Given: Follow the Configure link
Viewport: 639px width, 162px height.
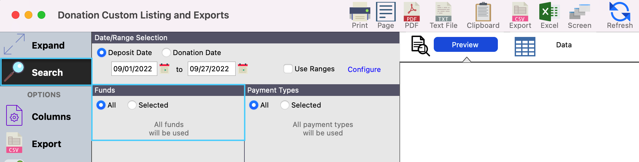Looking at the screenshot, I should point(364,69).
